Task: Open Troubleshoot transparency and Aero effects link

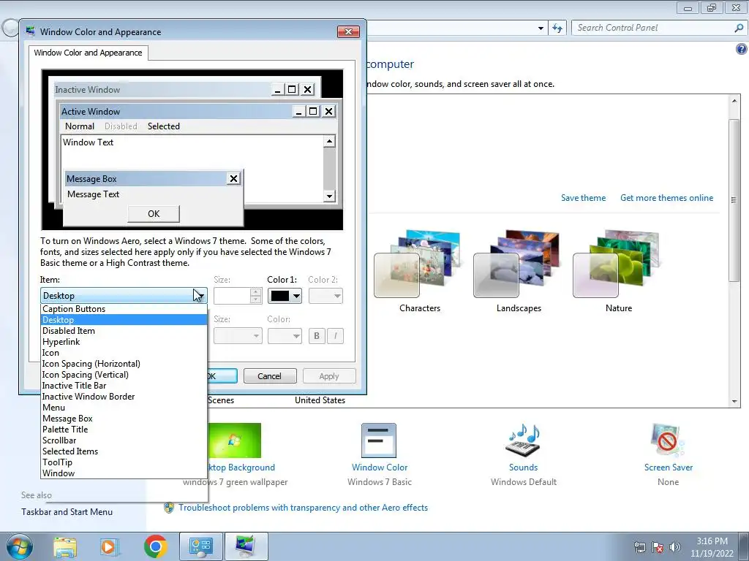Action: [x=303, y=508]
